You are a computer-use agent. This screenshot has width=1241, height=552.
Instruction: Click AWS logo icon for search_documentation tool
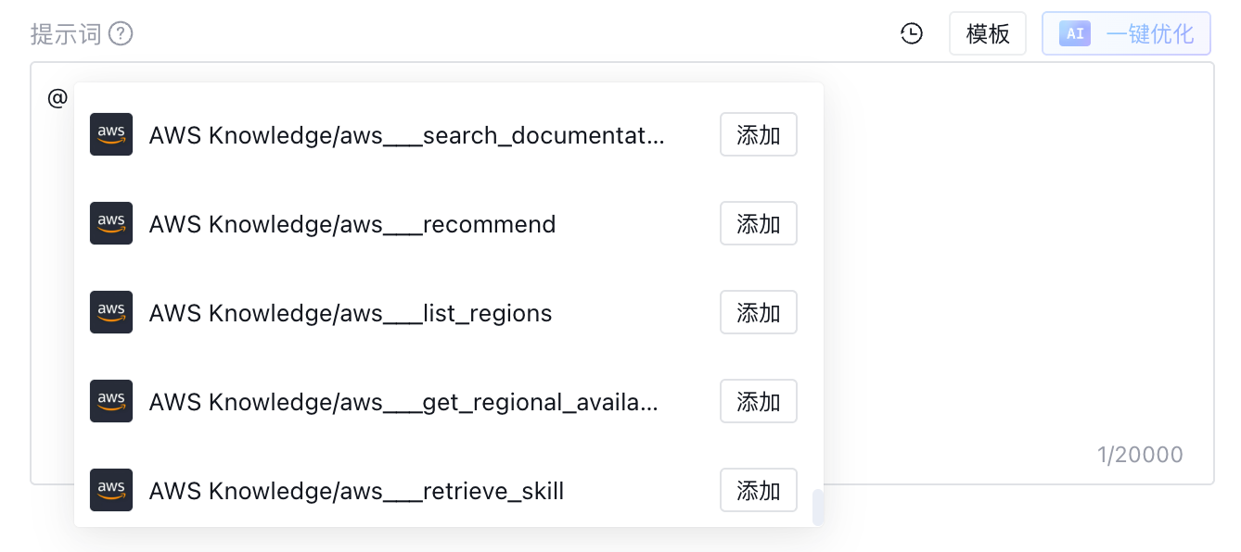(x=111, y=135)
